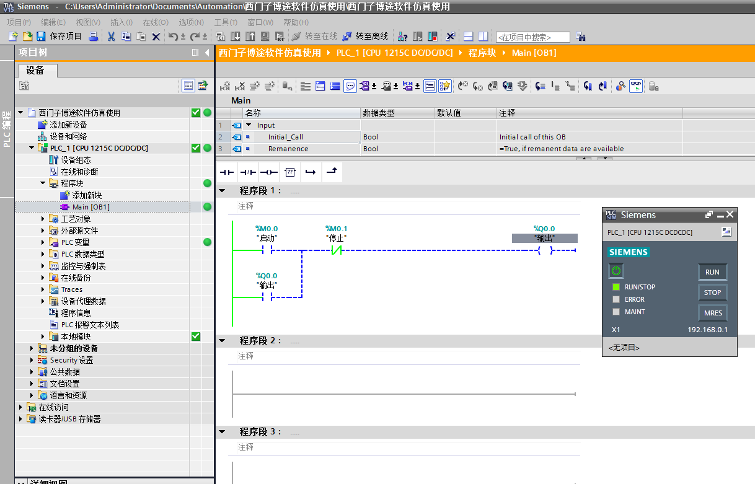Screen dimensions: 755x484
Task: Click 在线和诊断 tree item
Action: click(x=79, y=172)
